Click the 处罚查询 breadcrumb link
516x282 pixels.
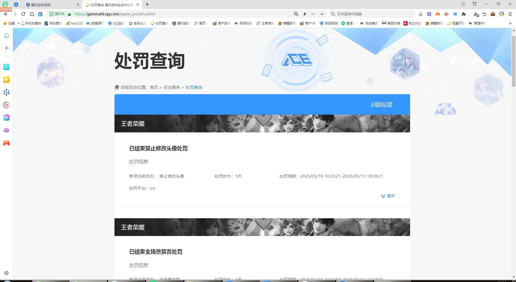[x=194, y=87]
